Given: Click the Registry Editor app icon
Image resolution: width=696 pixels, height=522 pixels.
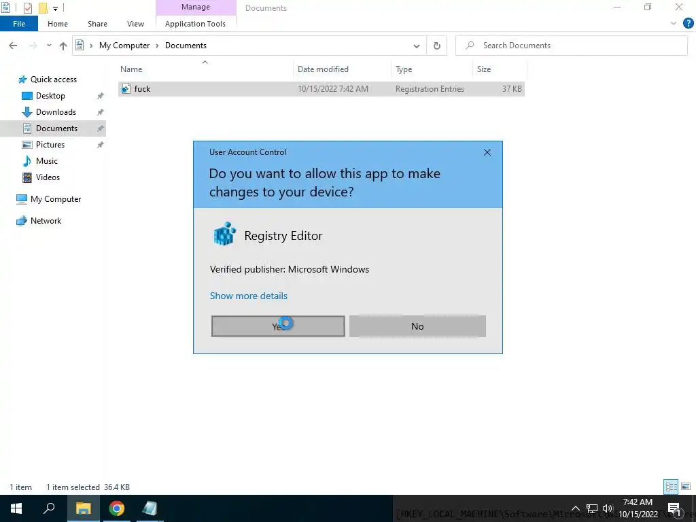Looking at the screenshot, I should 224,234.
